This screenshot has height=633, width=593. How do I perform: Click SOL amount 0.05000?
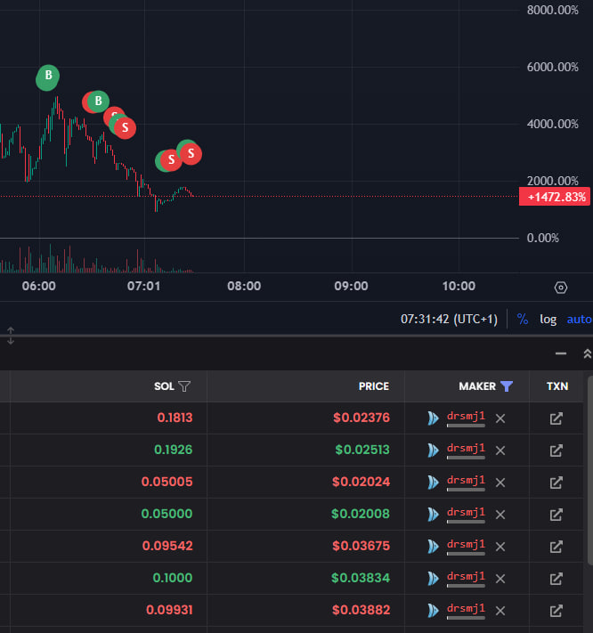pos(167,514)
